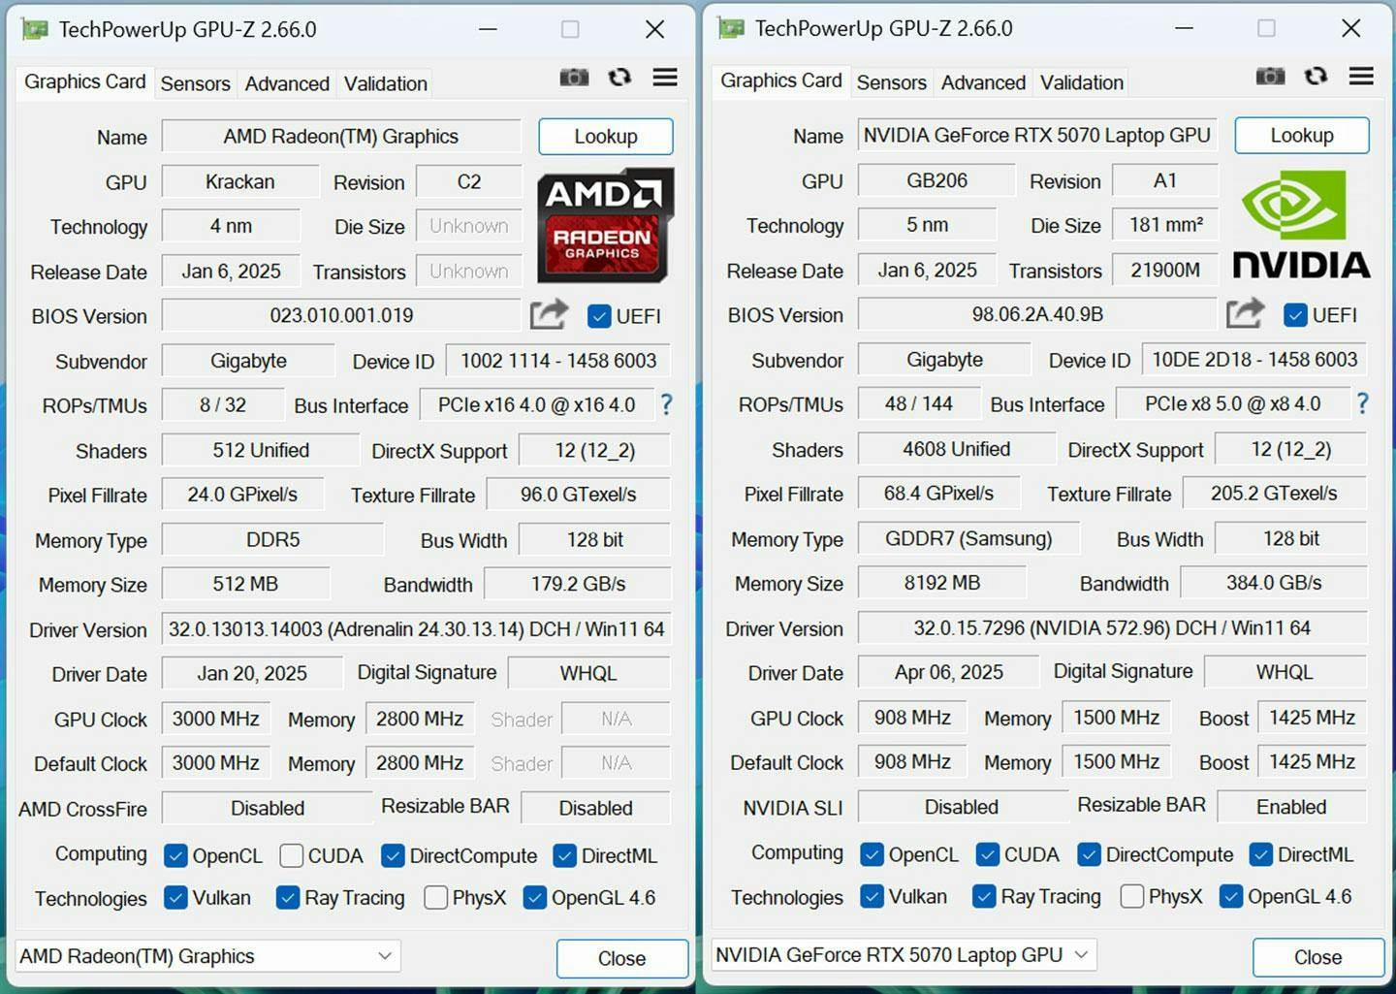
Task: Click the DDR5 Memory Type field
Action: click(x=272, y=539)
